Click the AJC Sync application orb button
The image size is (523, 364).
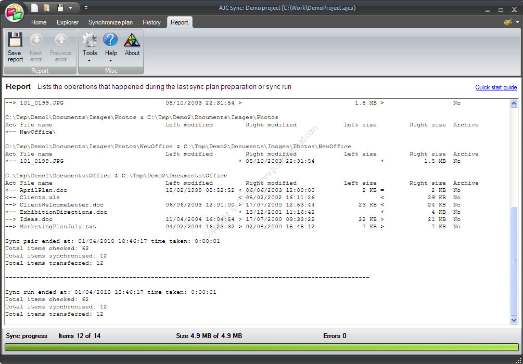pos(15,12)
